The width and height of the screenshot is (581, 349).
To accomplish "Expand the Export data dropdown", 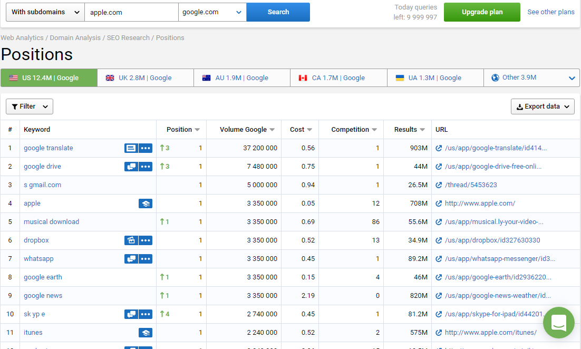I will tap(543, 106).
